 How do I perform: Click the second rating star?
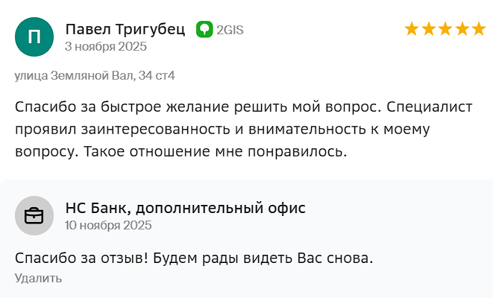(428, 29)
